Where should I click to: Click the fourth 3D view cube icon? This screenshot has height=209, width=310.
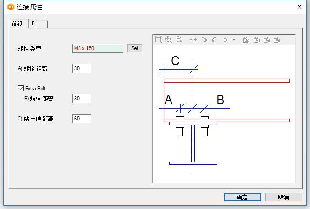coord(277,40)
